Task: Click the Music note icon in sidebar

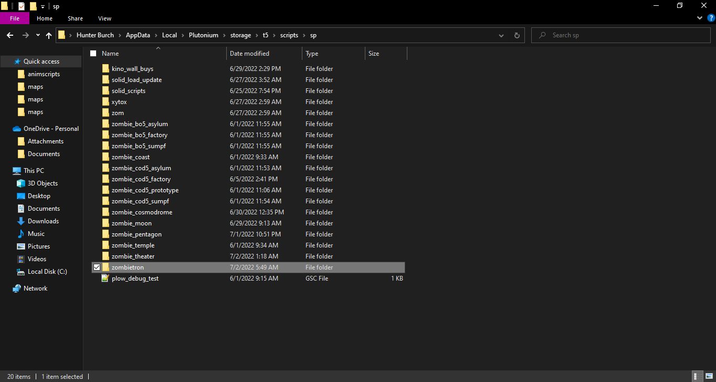Action: 21,234
